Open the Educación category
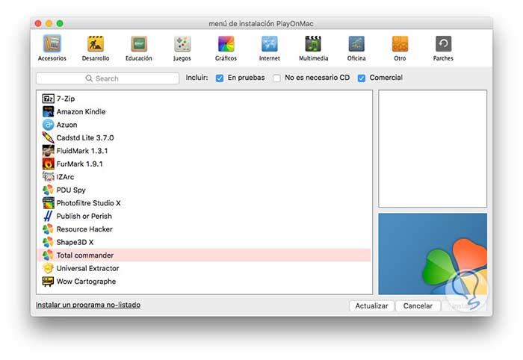Screen dimensions: 523x360 tap(139, 49)
